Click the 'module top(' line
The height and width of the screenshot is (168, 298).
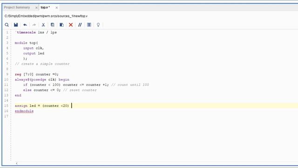click(x=27, y=43)
